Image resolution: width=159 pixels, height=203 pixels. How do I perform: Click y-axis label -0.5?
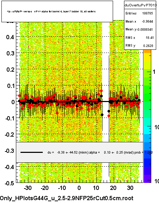[9, 183]
